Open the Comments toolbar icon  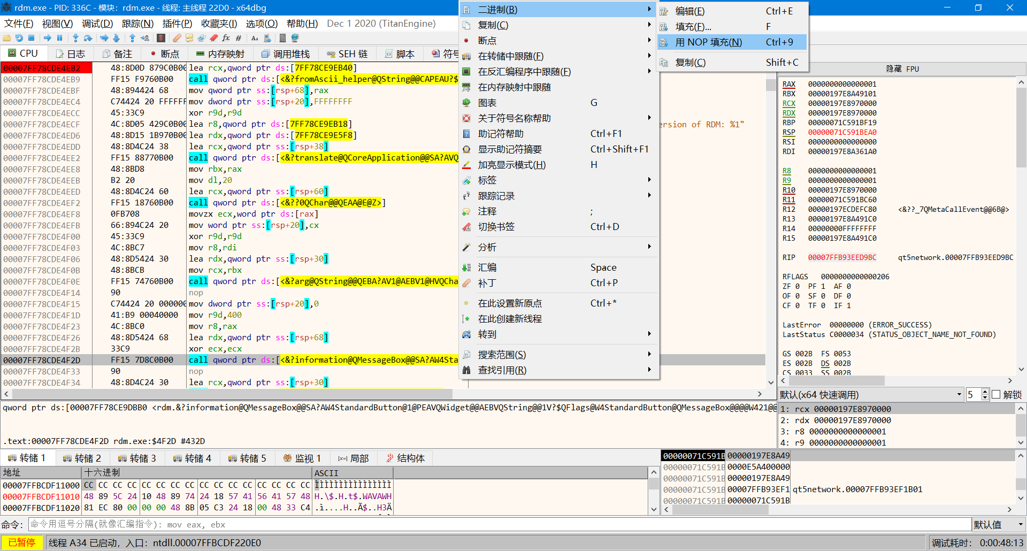point(189,38)
